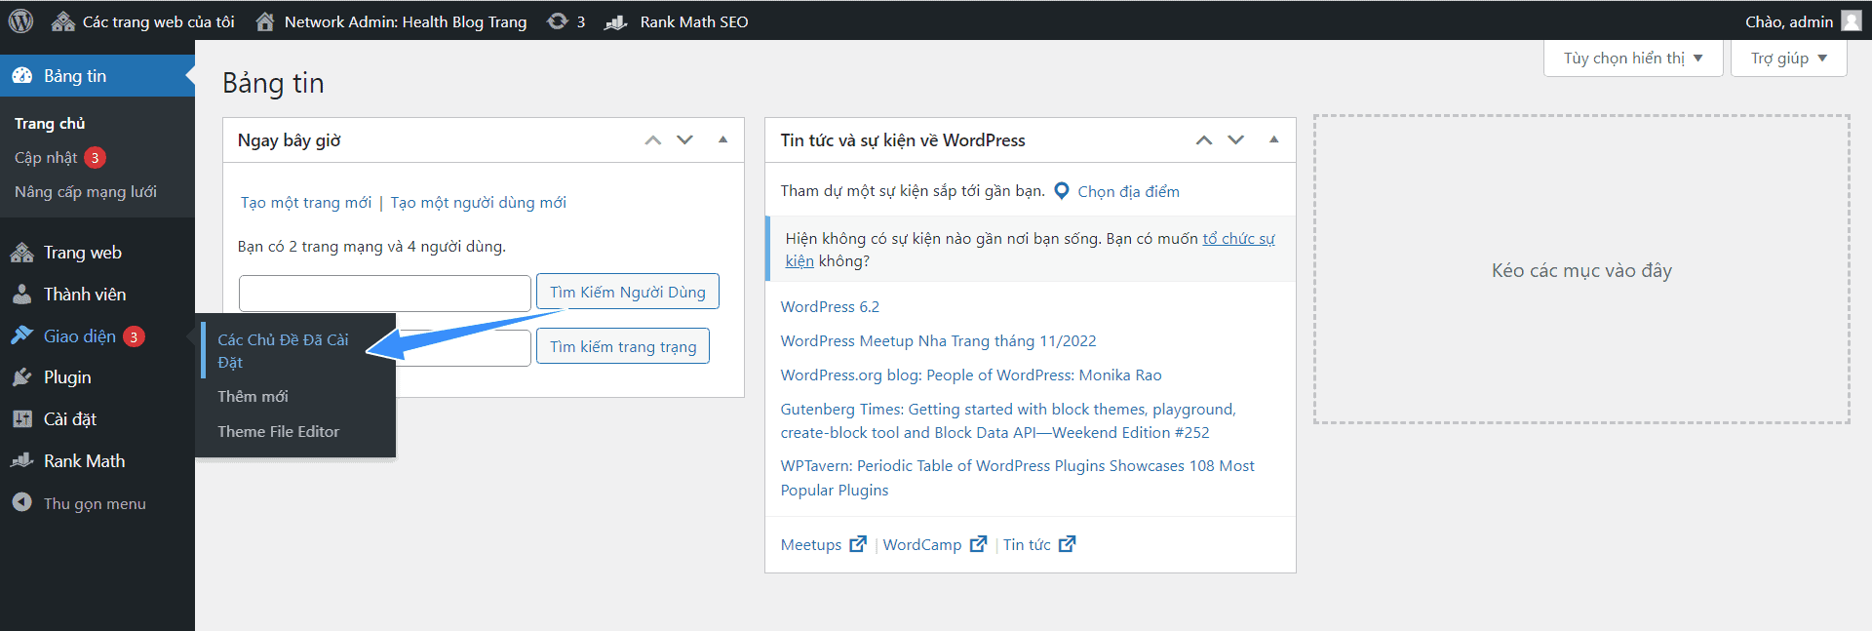Viewport: 1872px width, 631px height.
Task: Click the network admin home icon
Action: point(264,21)
